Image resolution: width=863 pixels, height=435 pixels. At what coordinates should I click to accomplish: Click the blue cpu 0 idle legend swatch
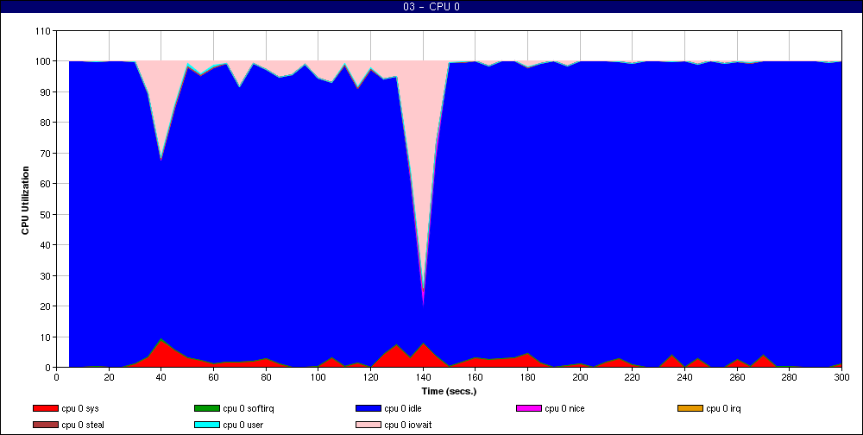369,408
